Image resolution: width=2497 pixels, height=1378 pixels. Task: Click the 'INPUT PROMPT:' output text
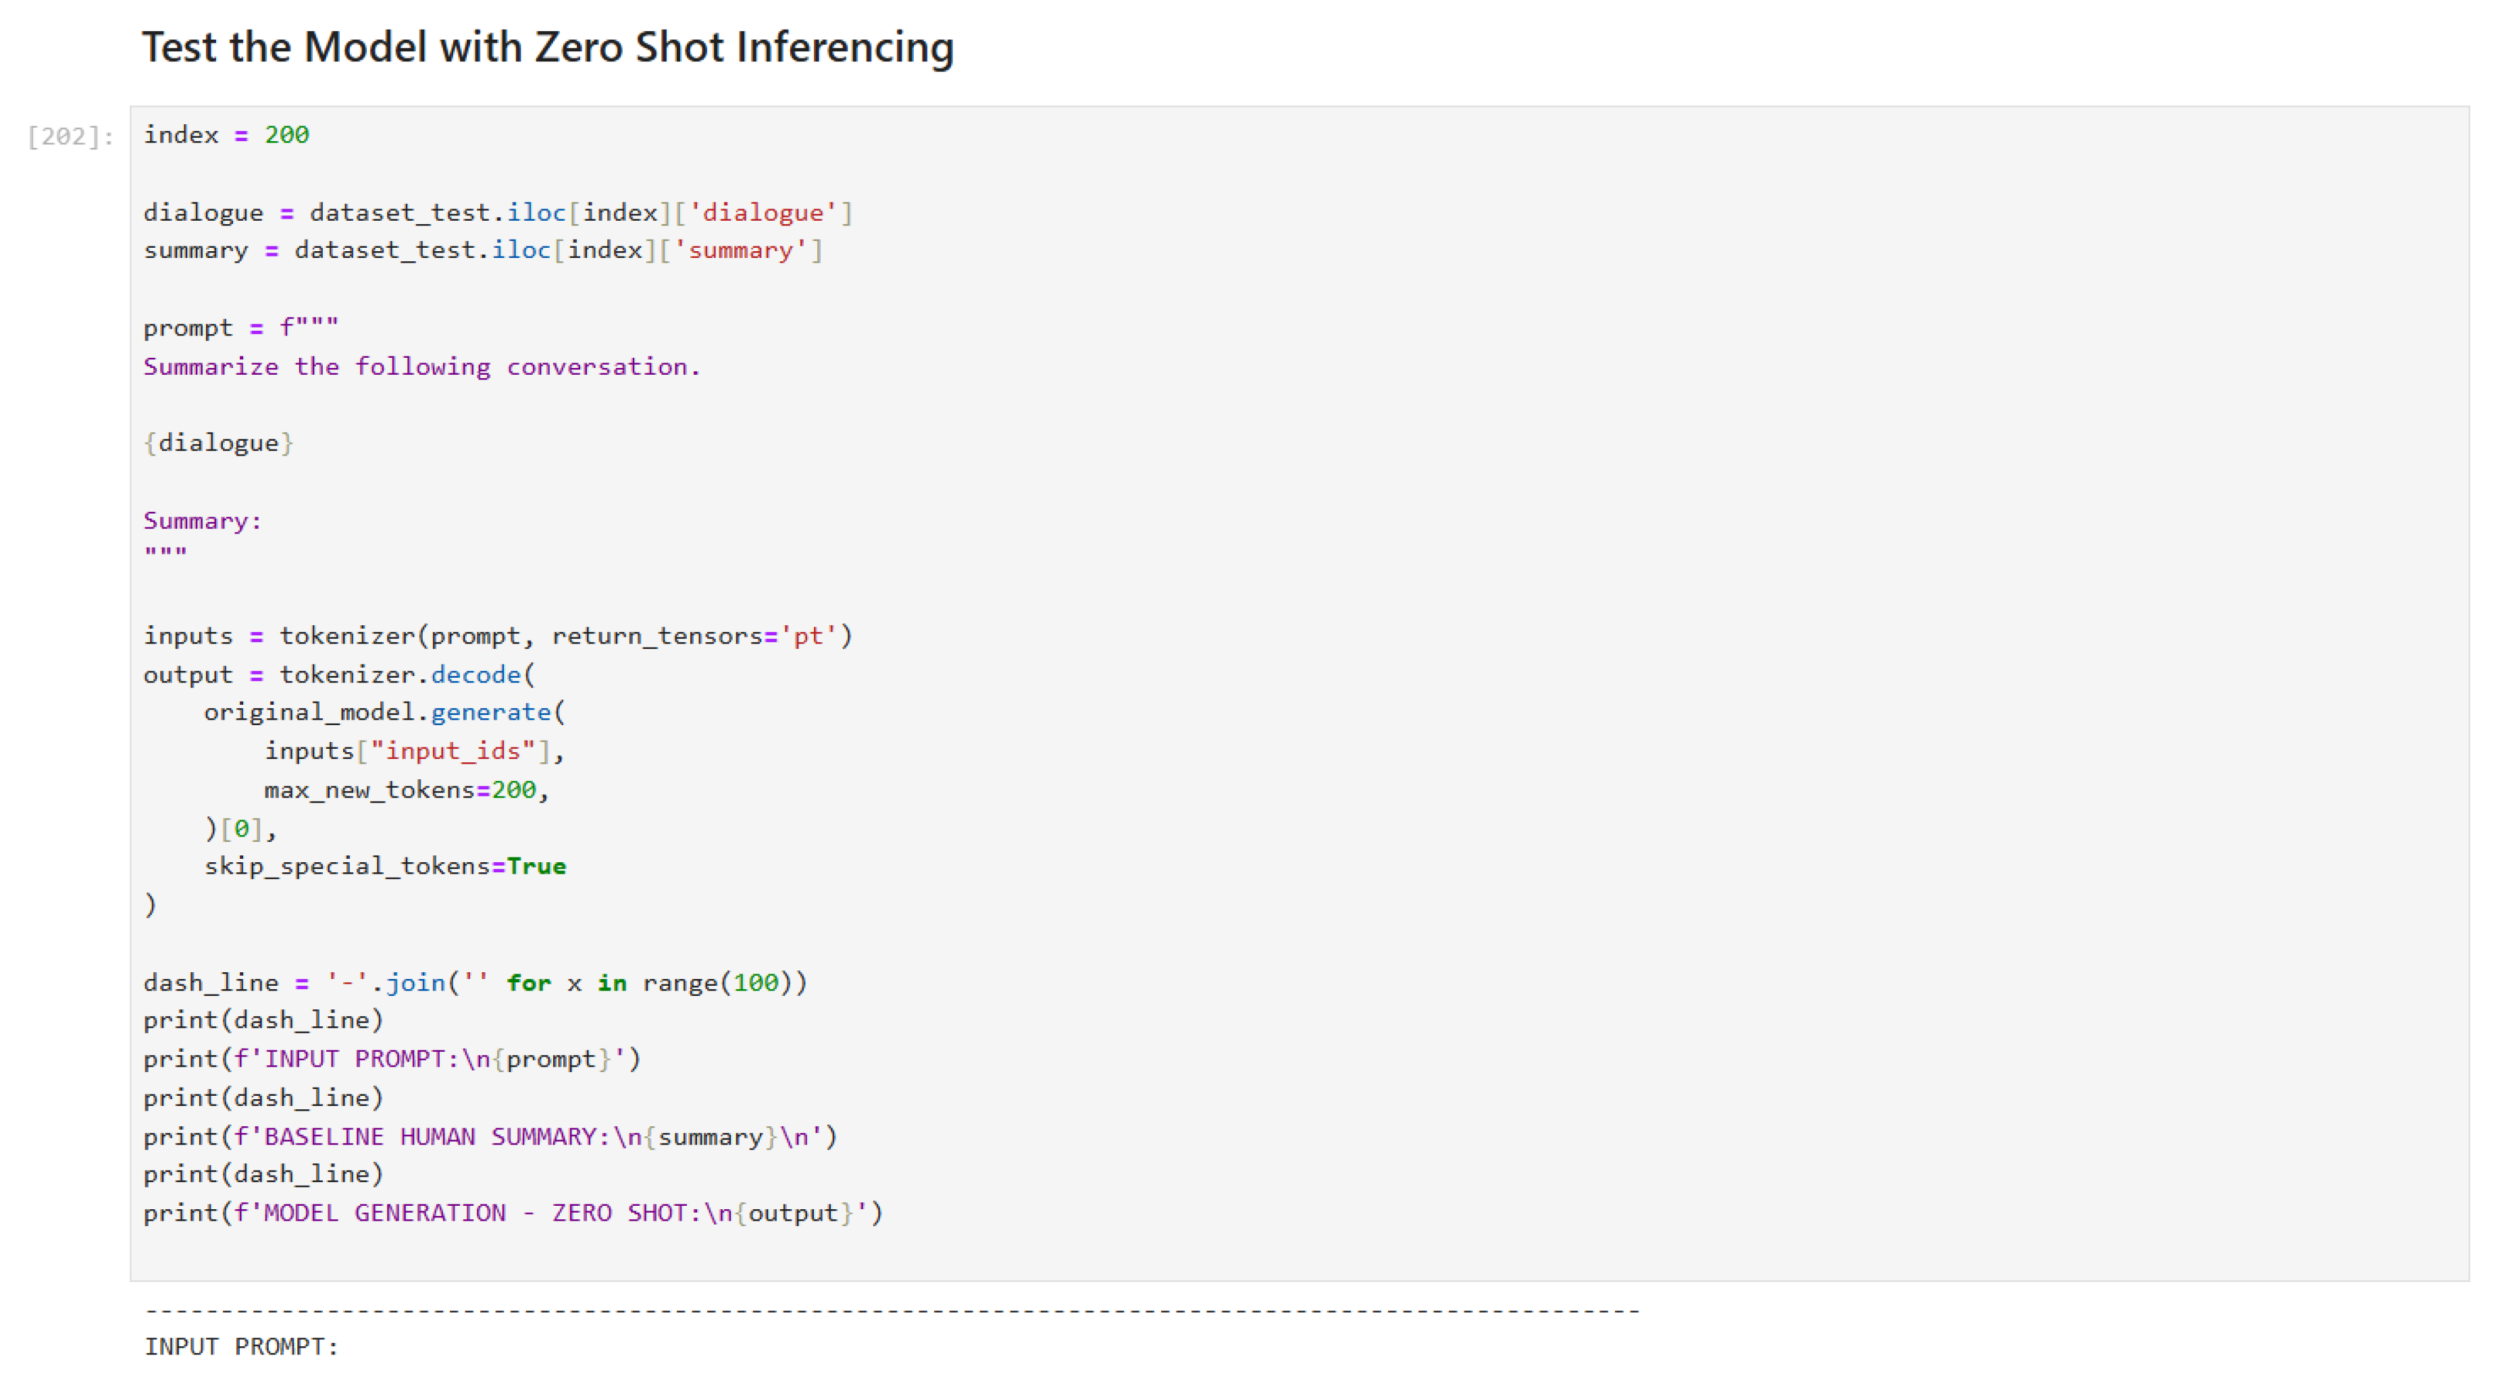(x=241, y=1346)
